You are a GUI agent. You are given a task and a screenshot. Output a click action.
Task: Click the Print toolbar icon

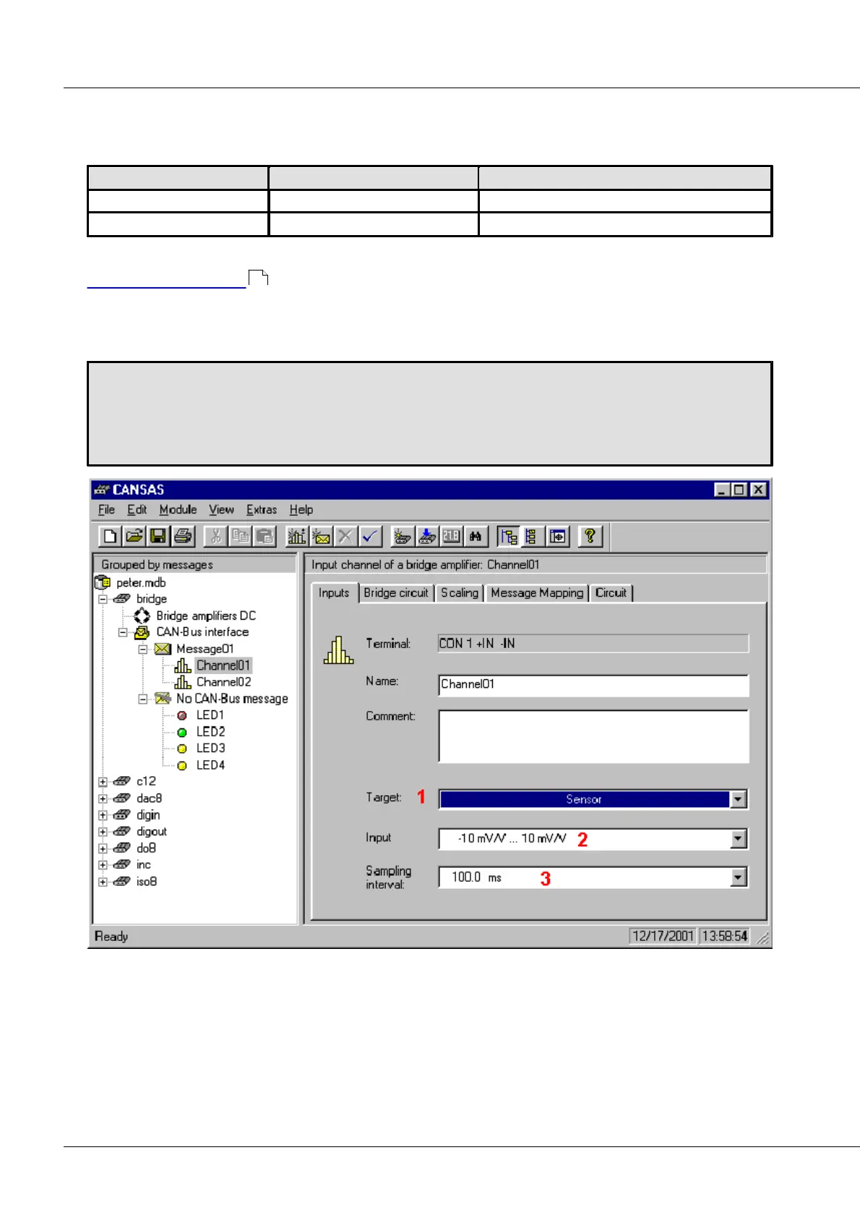[x=182, y=536]
